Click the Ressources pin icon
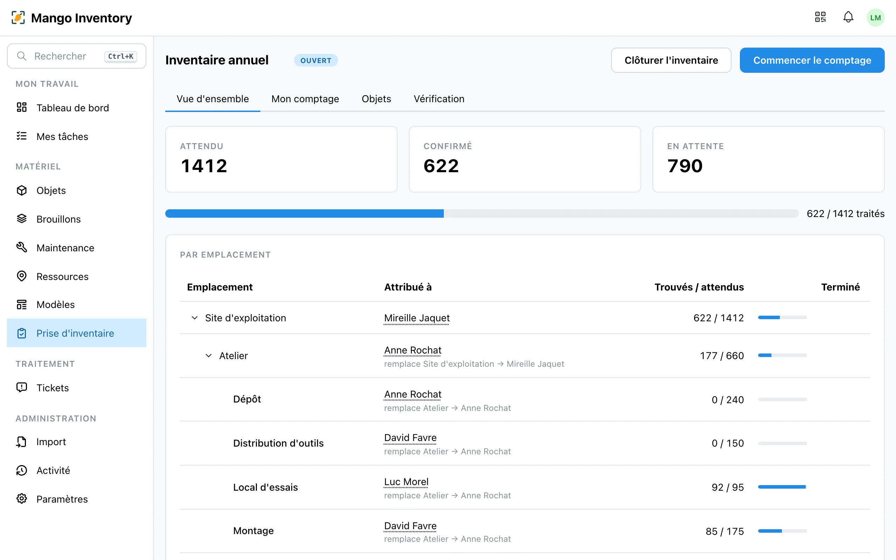Image resolution: width=896 pixels, height=560 pixels. [x=21, y=276]
